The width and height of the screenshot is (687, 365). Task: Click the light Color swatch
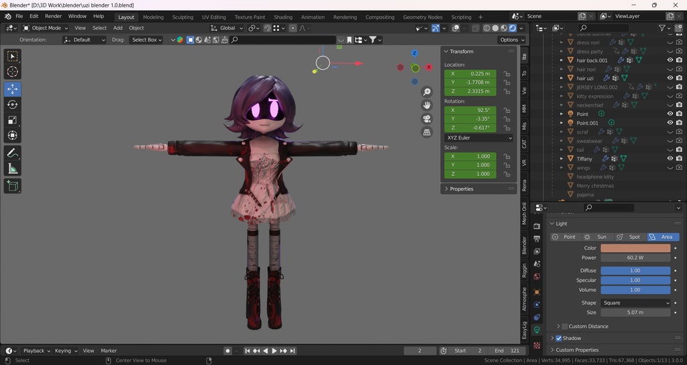coord(635,248)
